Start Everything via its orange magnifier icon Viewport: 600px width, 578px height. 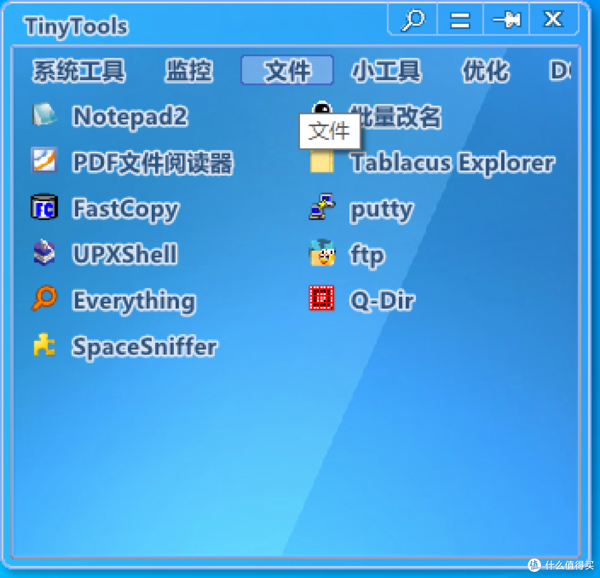click(x=44, y=298)
